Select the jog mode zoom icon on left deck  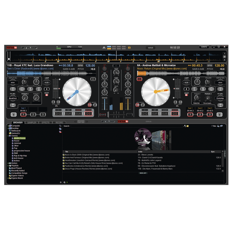[95, 105]
